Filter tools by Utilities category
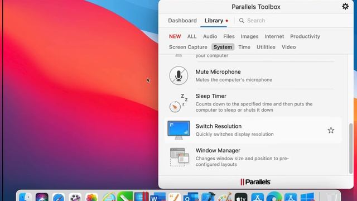Image resolution: width=357 pixels, height=201 pixels. (266, 47)
